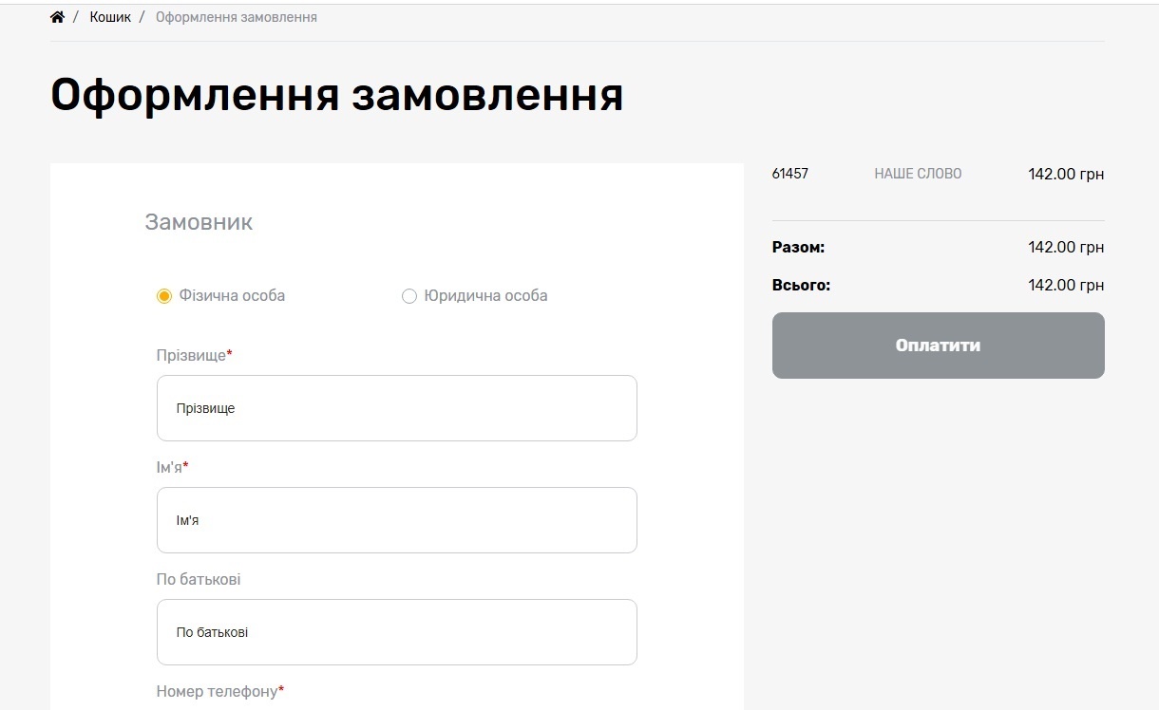This screenshot has width=1159, height=710.
Task: Click the Прізвище field label
Action: coord(191,355)
